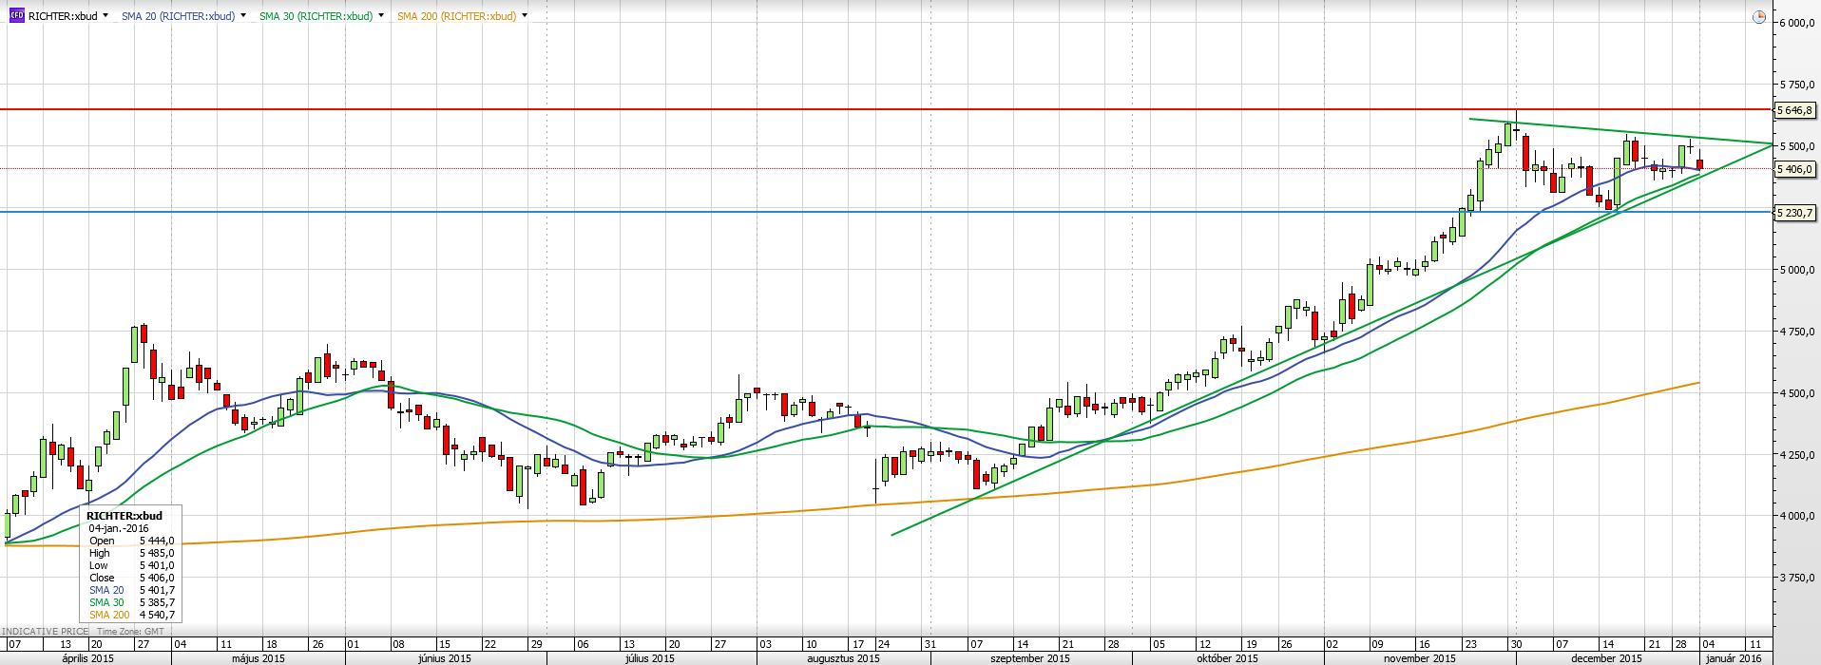This screenshot has width=1821, height=665.
Task: Click the augusztus 2015 month label
Action: [843, 658]
